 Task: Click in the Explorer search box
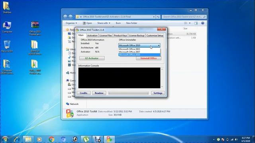(184, 17)
